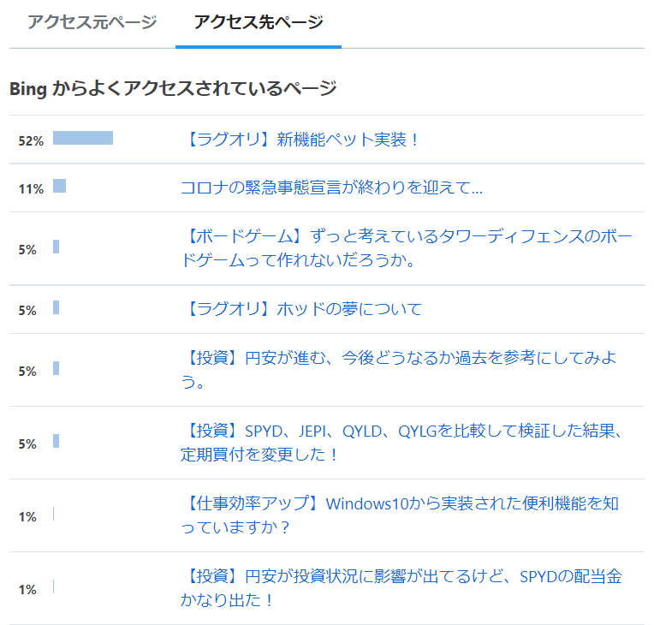Click the 11% percentage value
This screenshot has width=654, height=625.
[x=31, y=189]
